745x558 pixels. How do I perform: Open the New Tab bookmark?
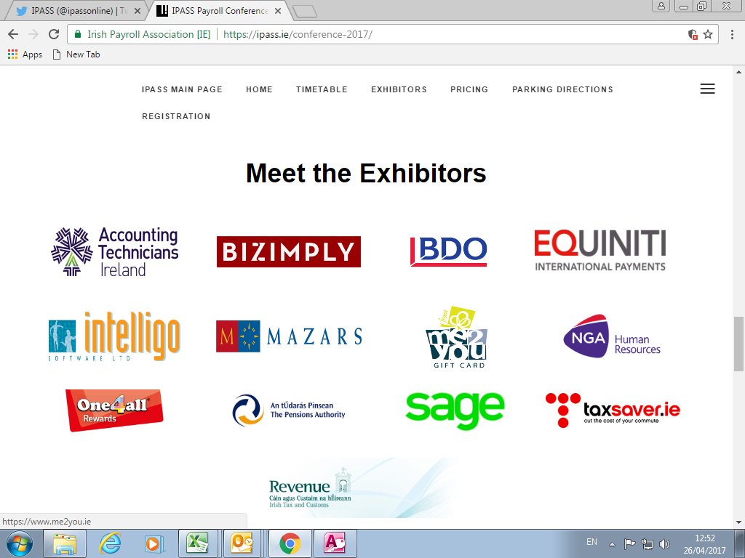pyautogui.click(x=76, y=54)
